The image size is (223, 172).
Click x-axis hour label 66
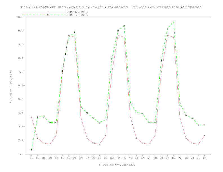168,158
